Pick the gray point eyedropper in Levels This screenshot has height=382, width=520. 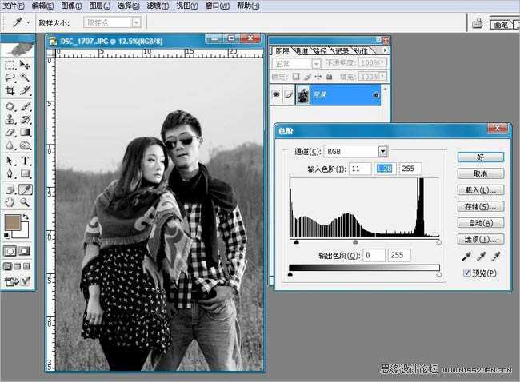(x=481, y=256)
